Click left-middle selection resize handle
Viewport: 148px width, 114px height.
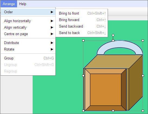pos(83,76)
